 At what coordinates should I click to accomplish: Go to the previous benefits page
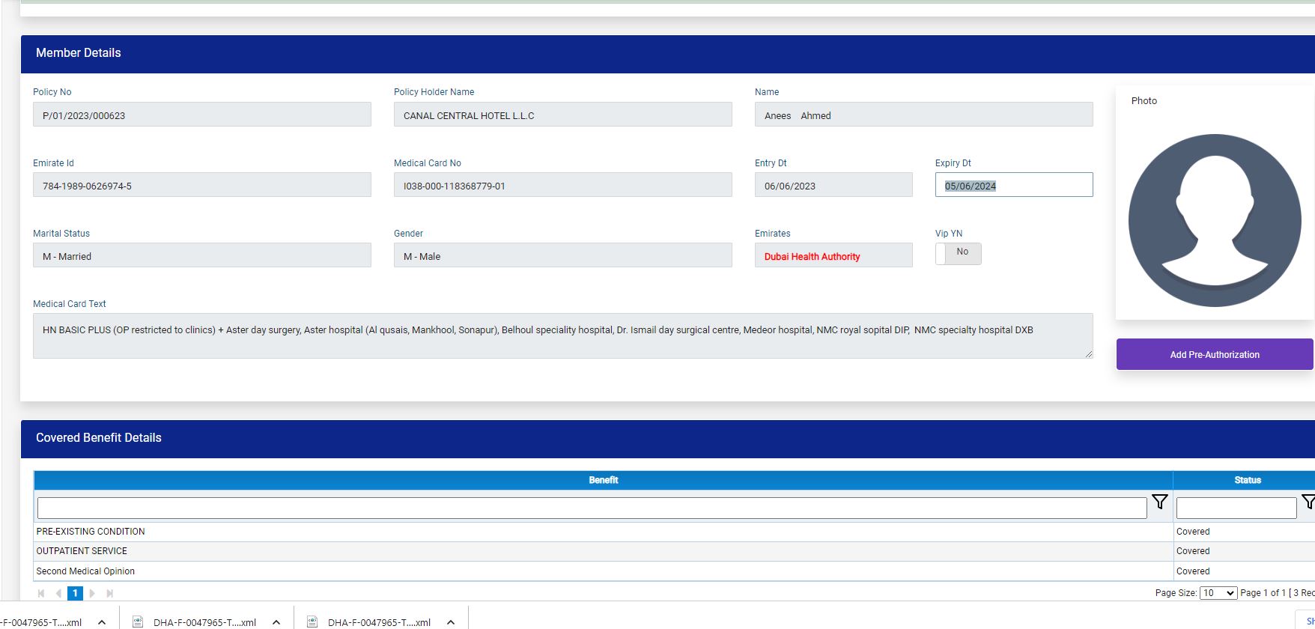pos(58,593)
